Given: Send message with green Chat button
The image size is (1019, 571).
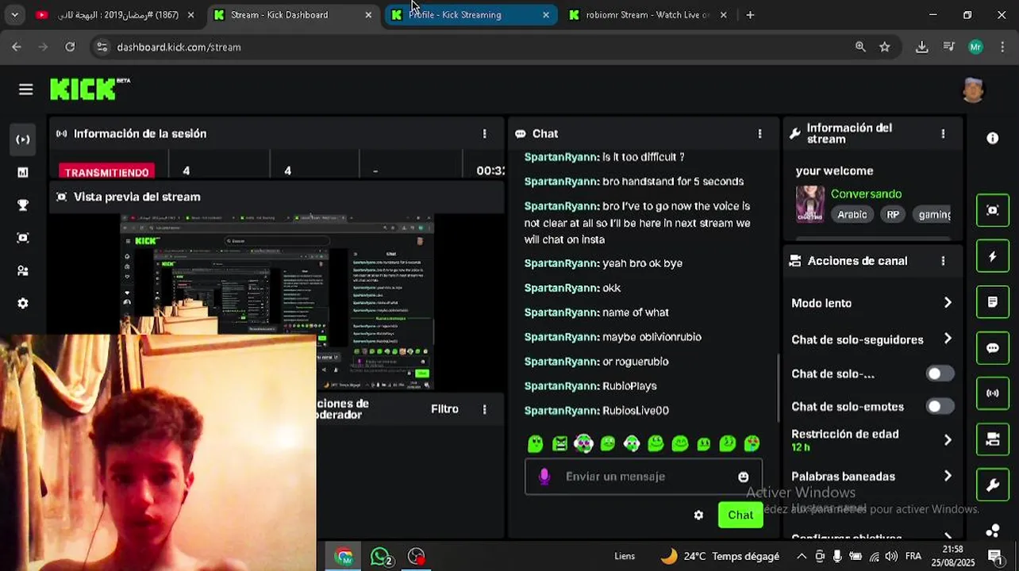Looking at the screenshot, I should (x=740, y=515).
